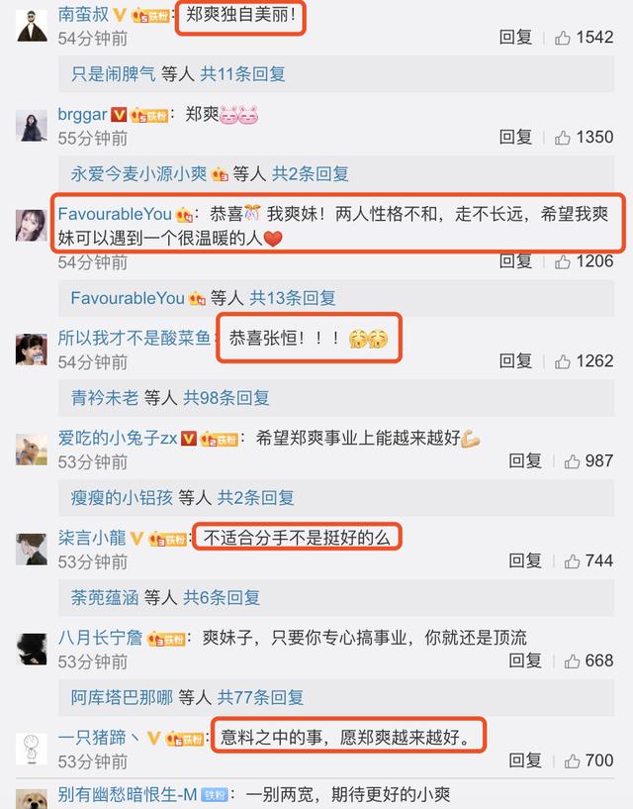Open replier name 阿库塔巴那哪
This screenshot has width=633, height=809.
(122, 697)
